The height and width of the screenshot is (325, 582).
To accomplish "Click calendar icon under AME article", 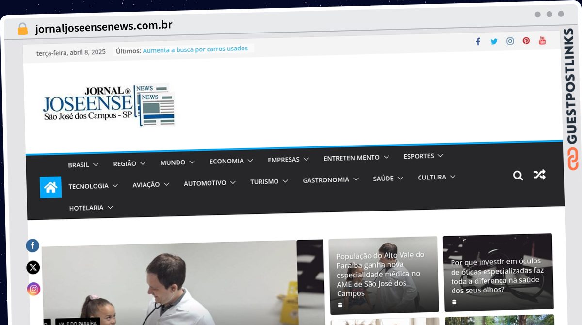I will [x=340, y=305].
